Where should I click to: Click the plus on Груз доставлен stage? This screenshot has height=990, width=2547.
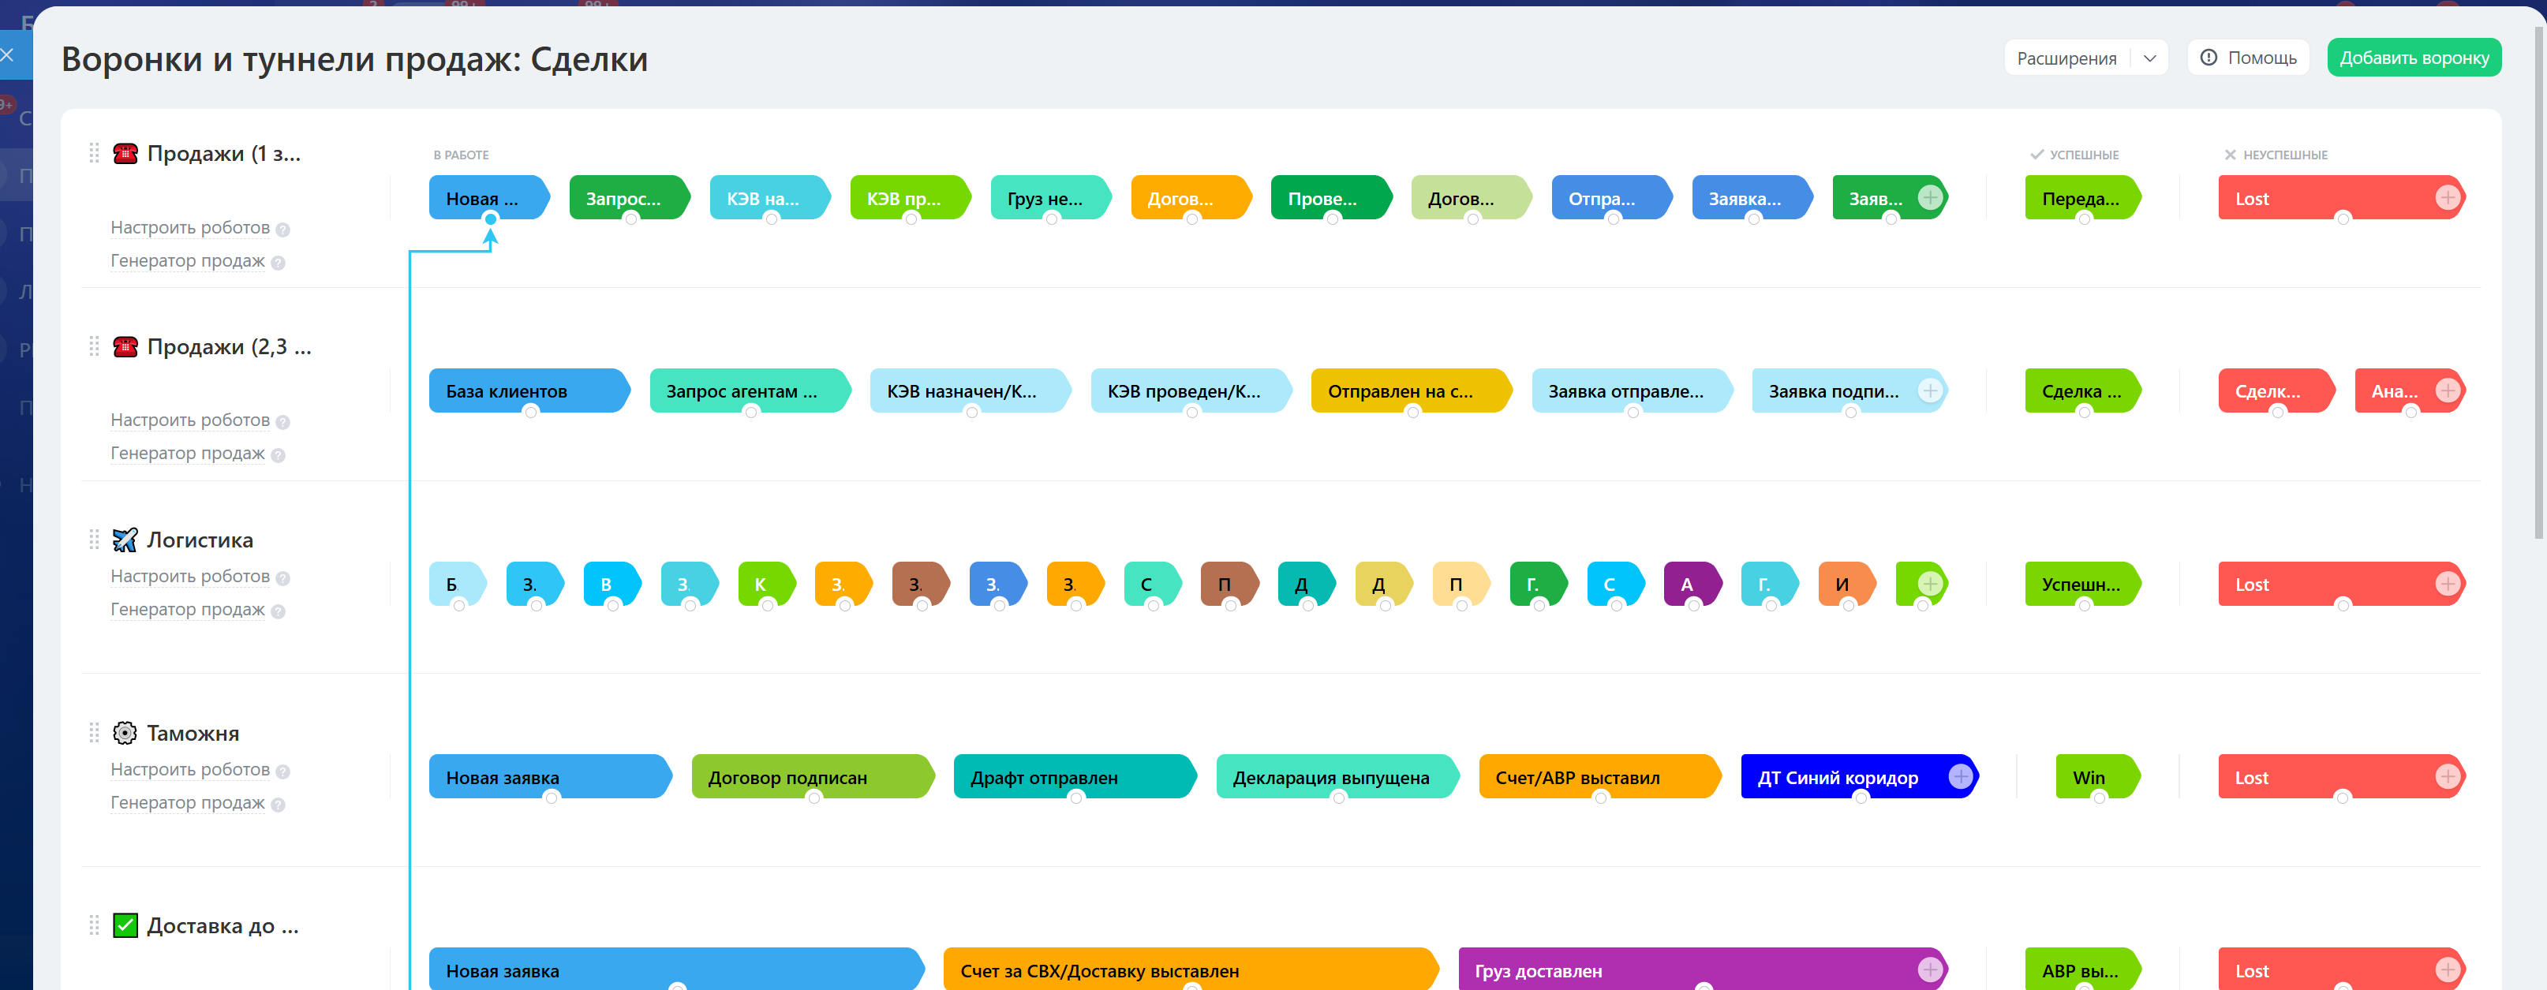(x=1929, y=969)
